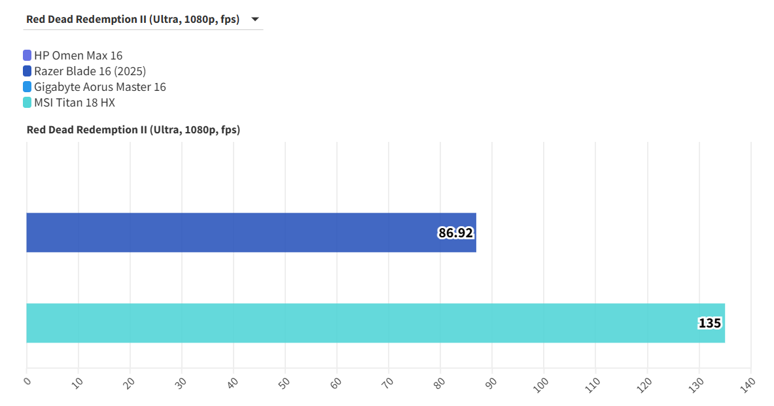
Task: Toggle the Gigabyte Aorus Master 16 legend label
Action: coord(100,87)
